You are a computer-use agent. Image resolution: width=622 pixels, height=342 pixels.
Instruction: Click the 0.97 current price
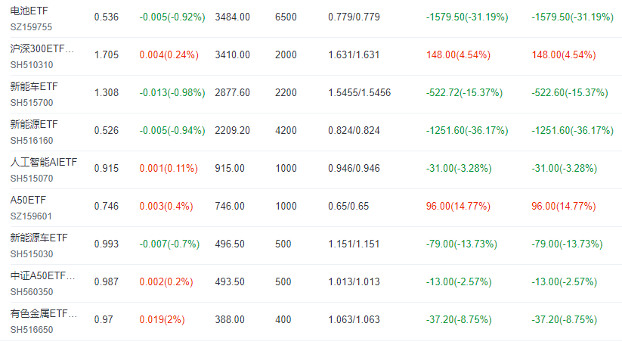click(104, 319)
